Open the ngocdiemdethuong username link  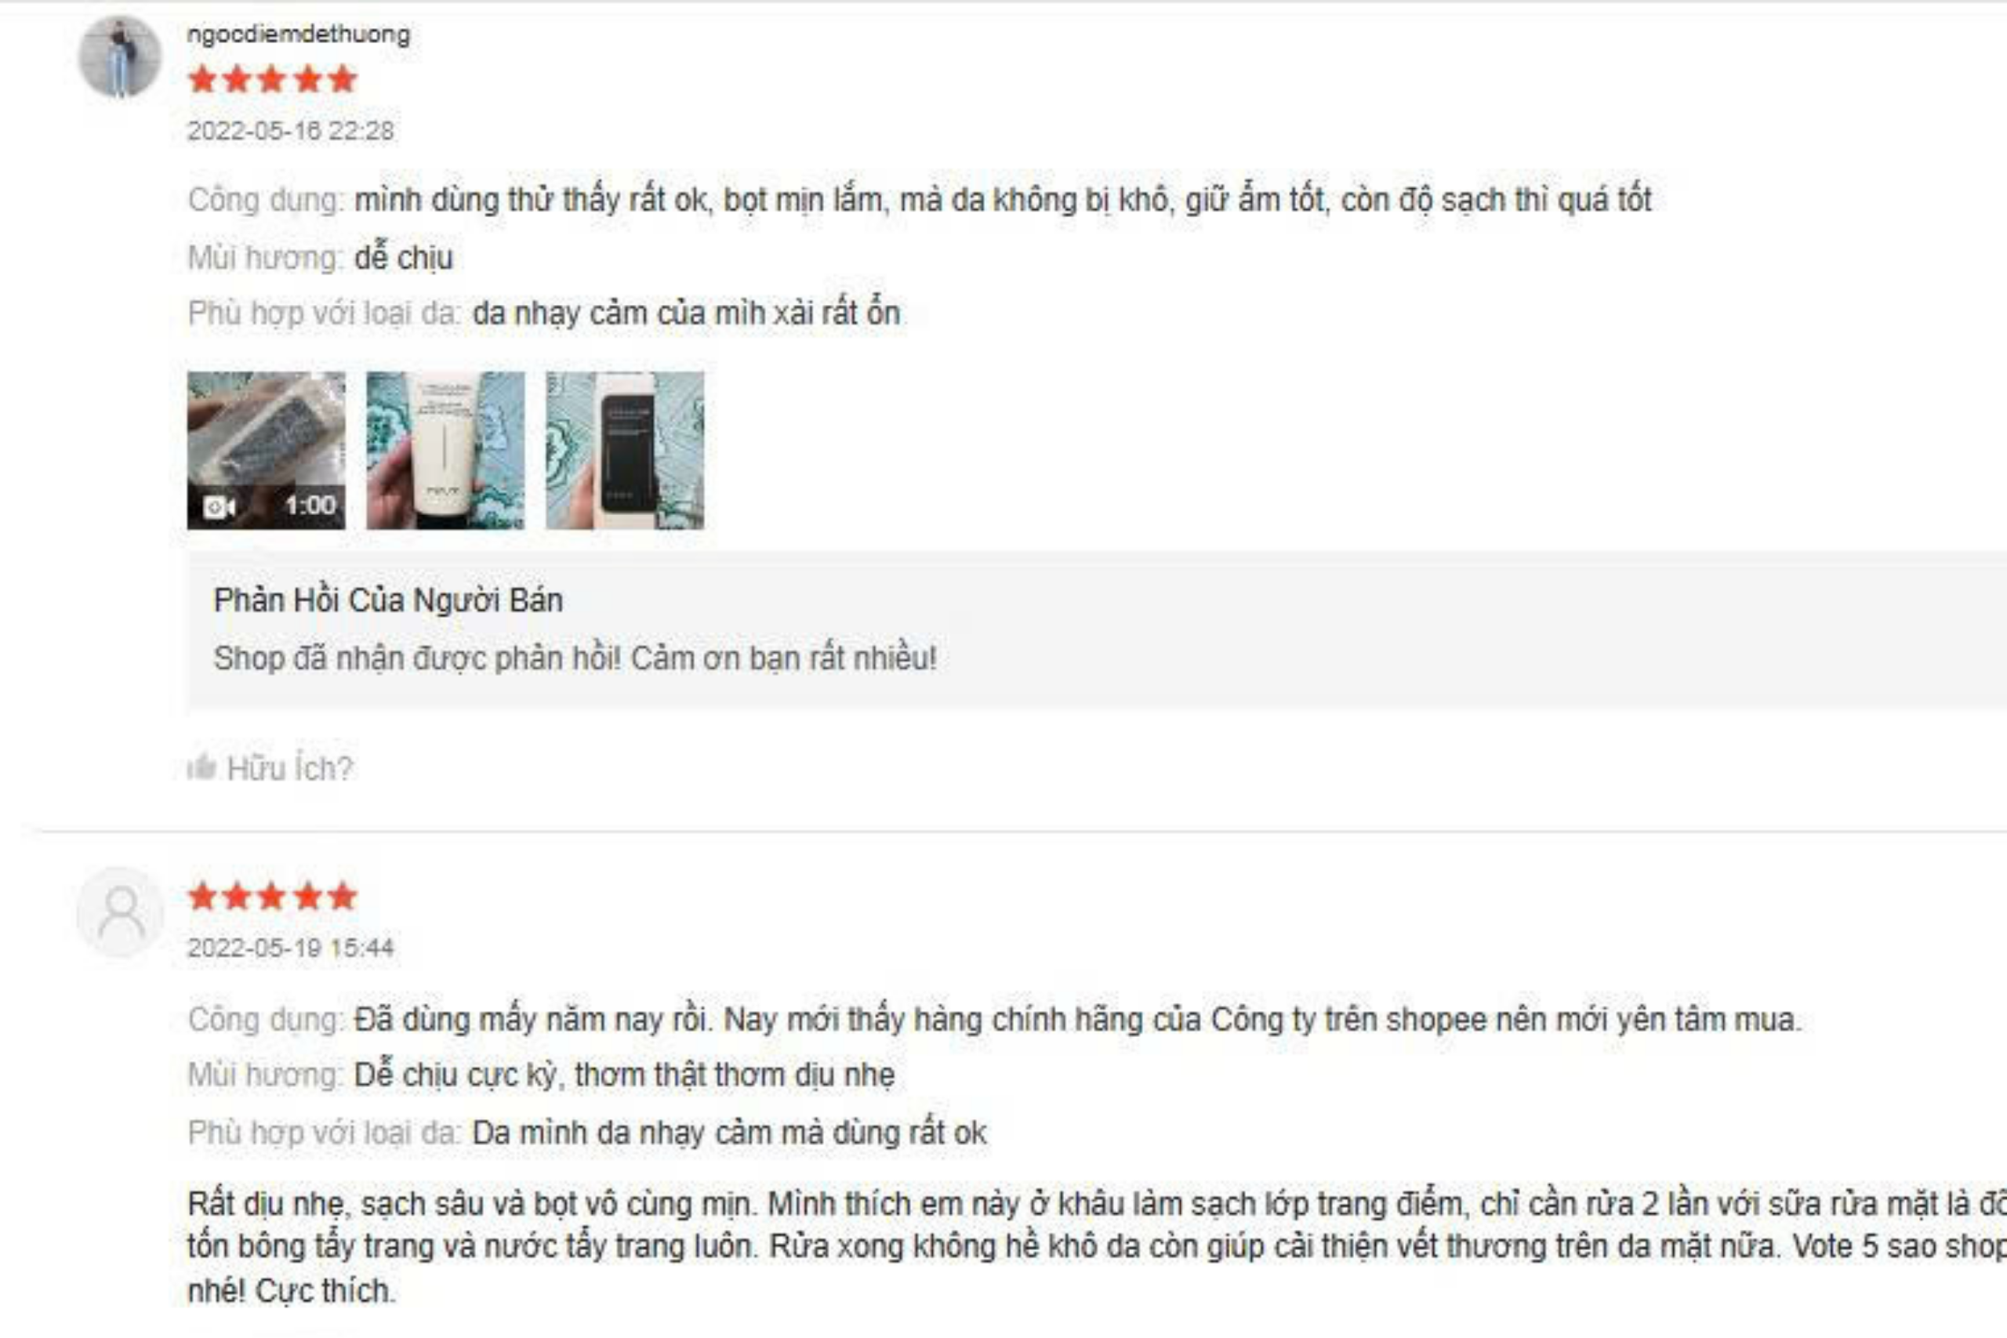[299, 34]
